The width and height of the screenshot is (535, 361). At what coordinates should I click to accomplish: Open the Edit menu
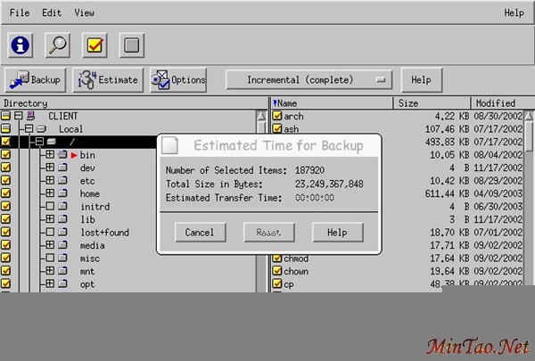(x=52, y=13)
